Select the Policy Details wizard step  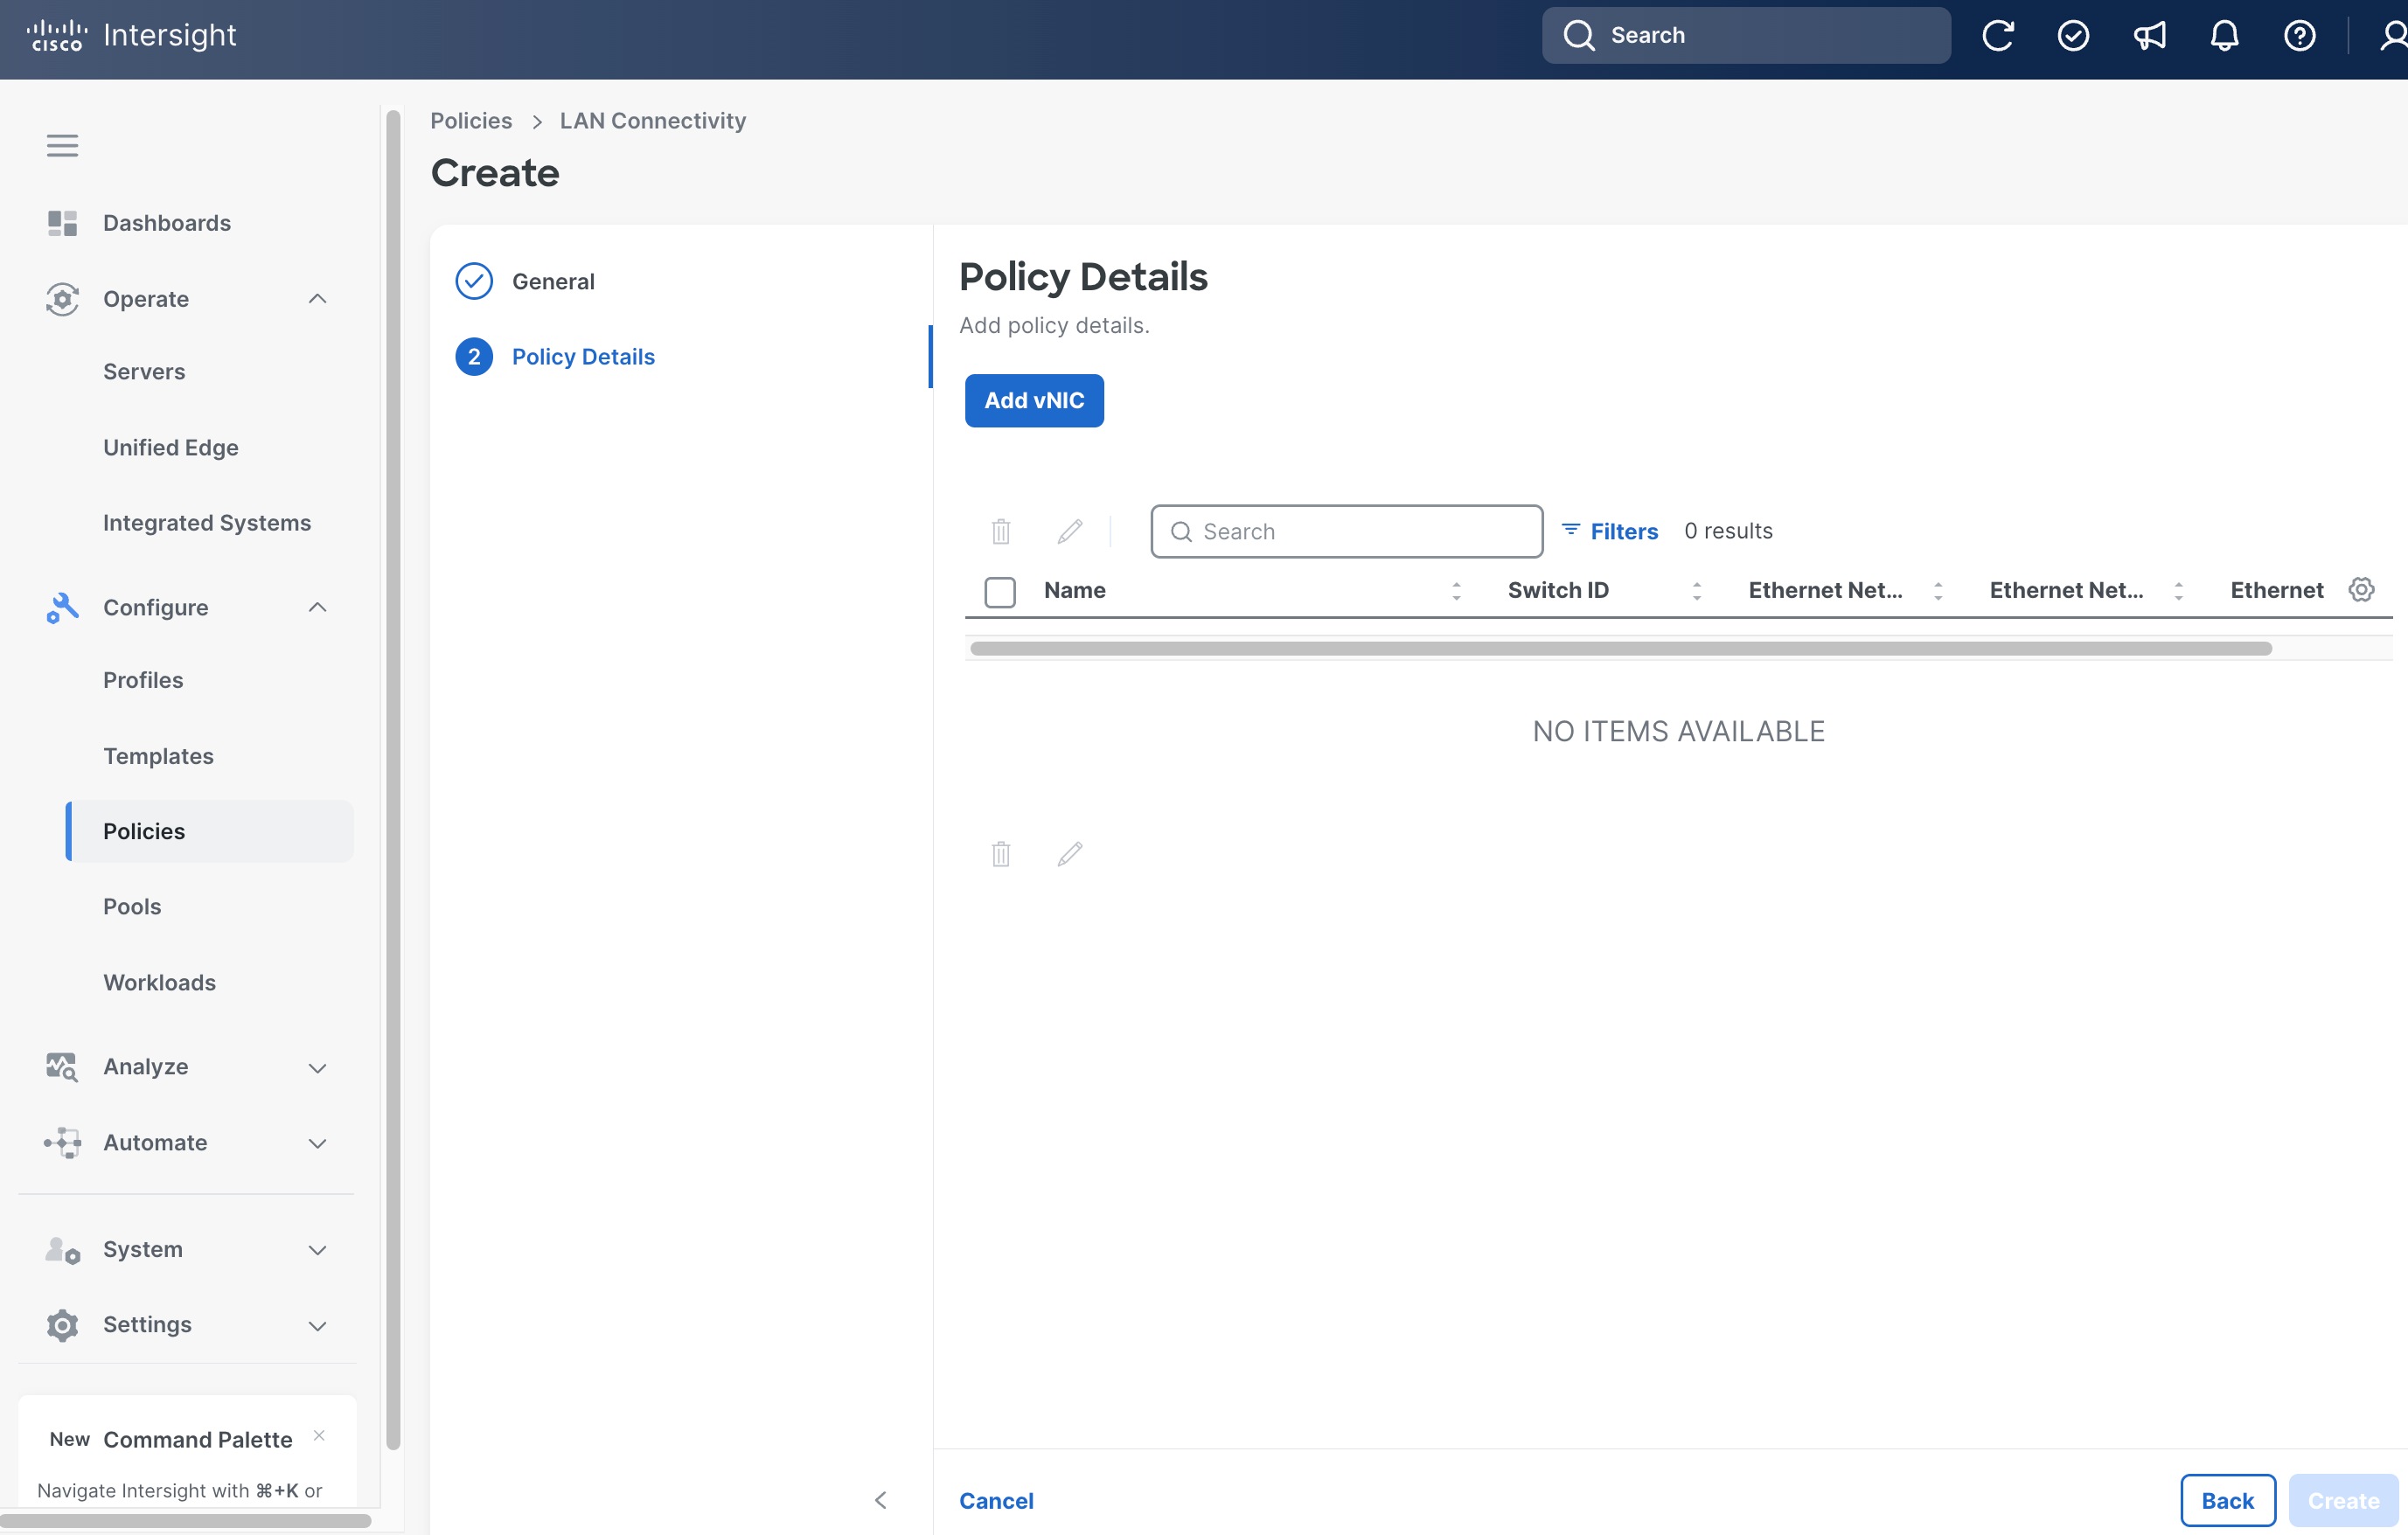(x=583, y=357)
